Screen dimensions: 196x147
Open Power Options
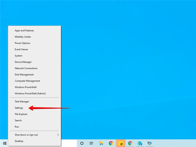34,43
